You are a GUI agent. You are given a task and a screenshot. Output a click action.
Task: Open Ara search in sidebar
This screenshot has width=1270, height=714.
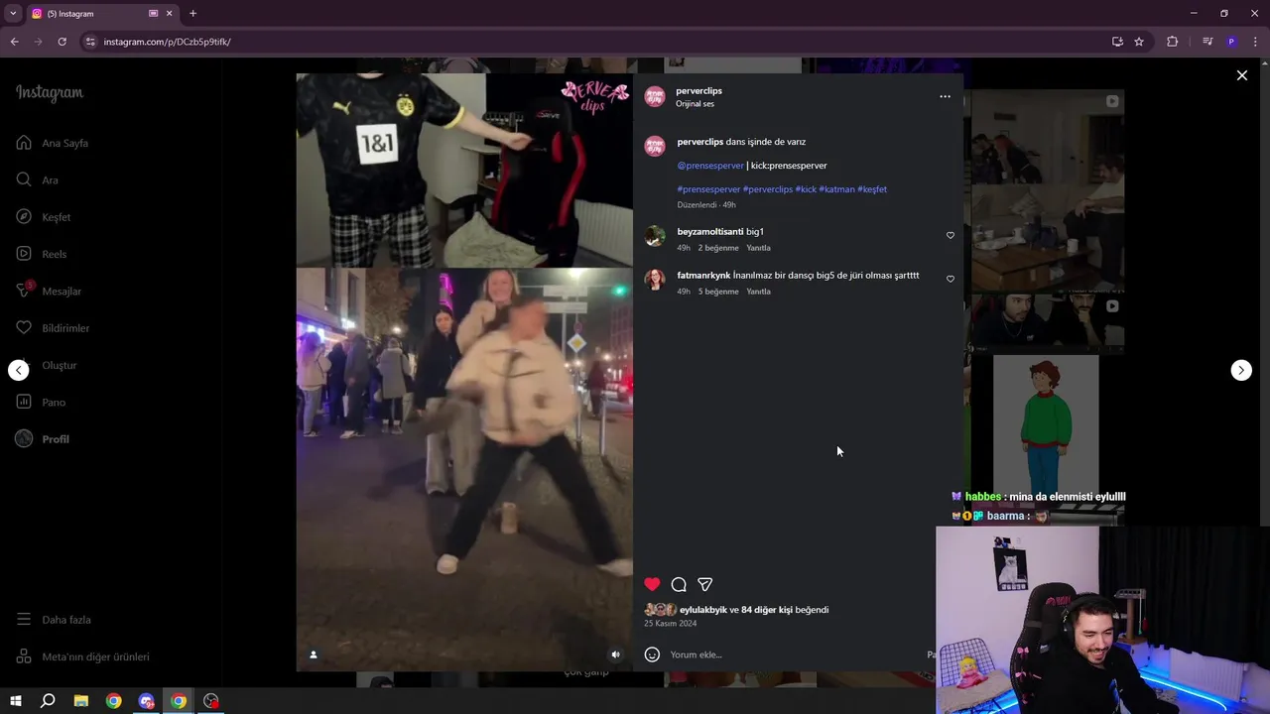[x=37, y=179]
